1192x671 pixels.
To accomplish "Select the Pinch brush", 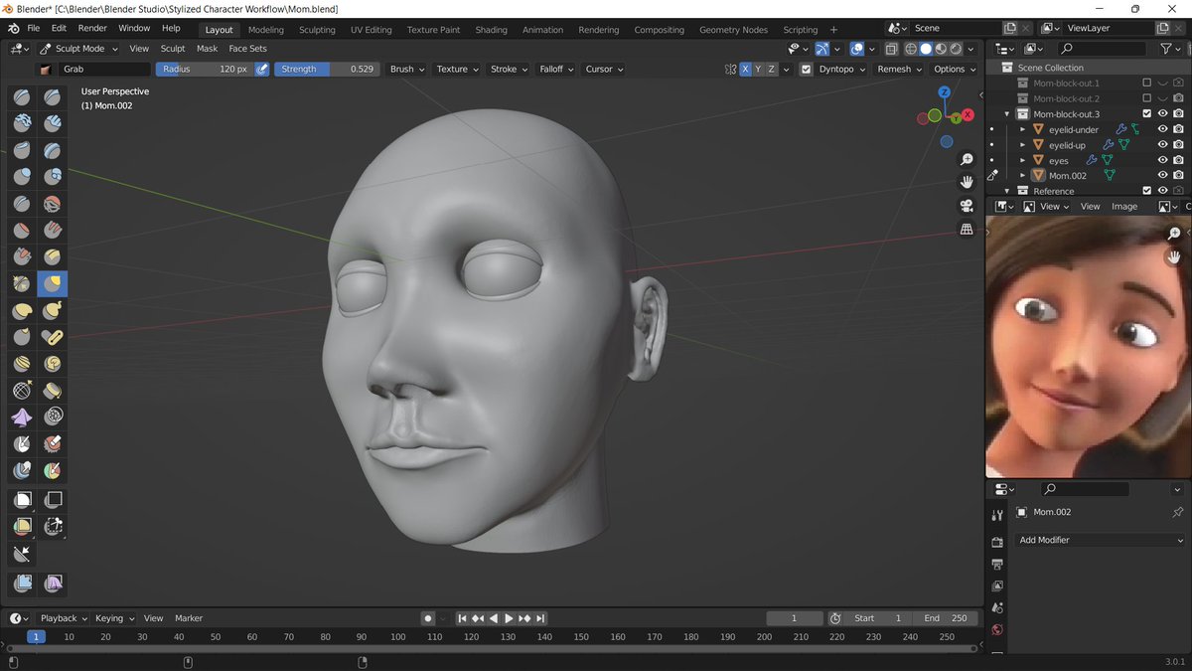I will click(x=22, y=284).
